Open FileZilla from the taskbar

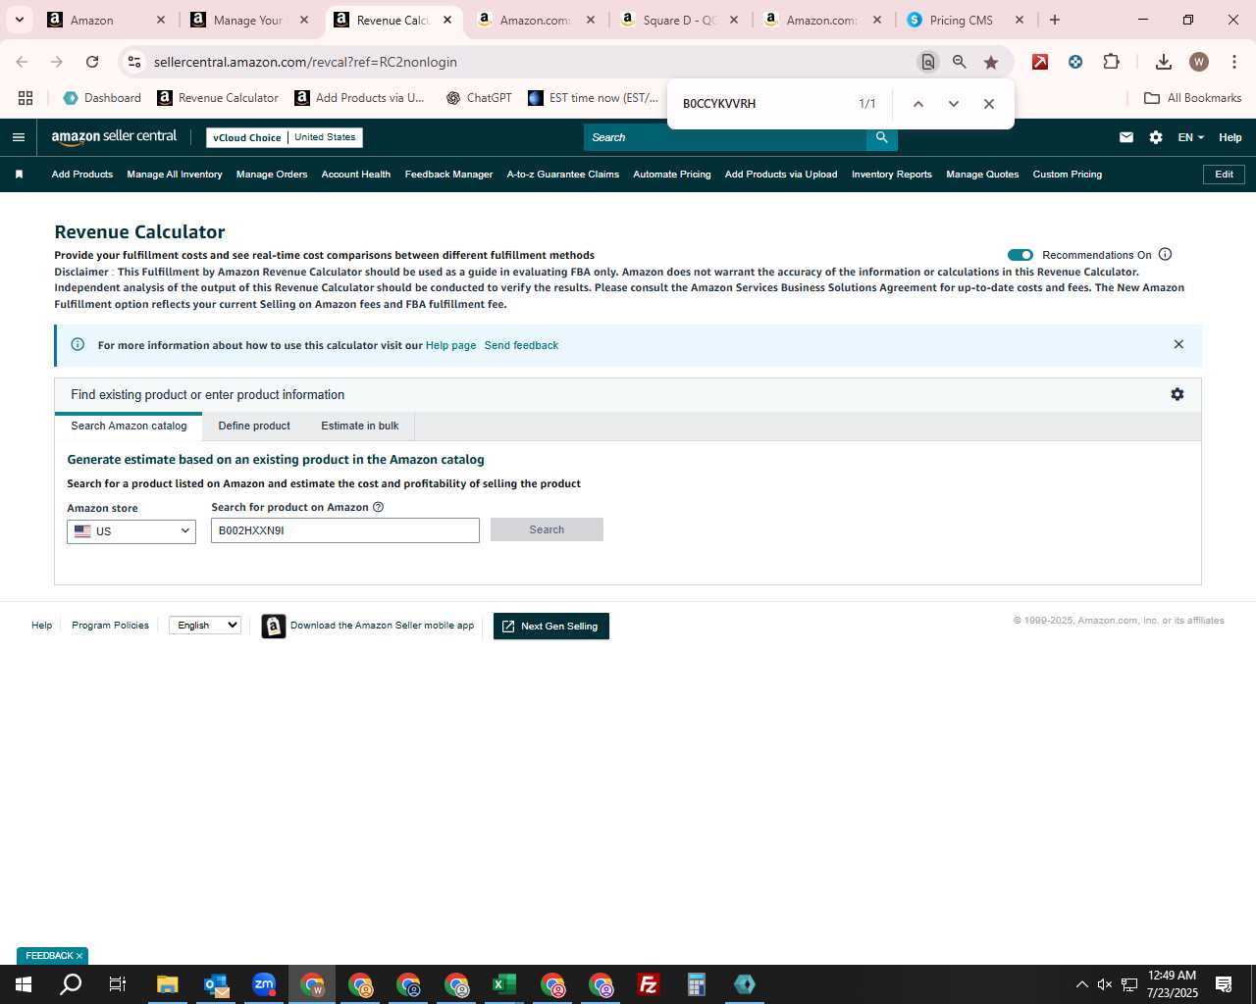pyautogui.click(x=649, y=984)
